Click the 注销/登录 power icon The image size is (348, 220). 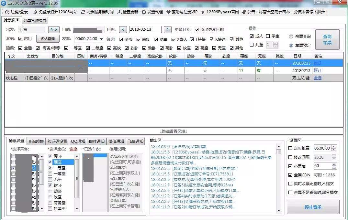(7, 12)
